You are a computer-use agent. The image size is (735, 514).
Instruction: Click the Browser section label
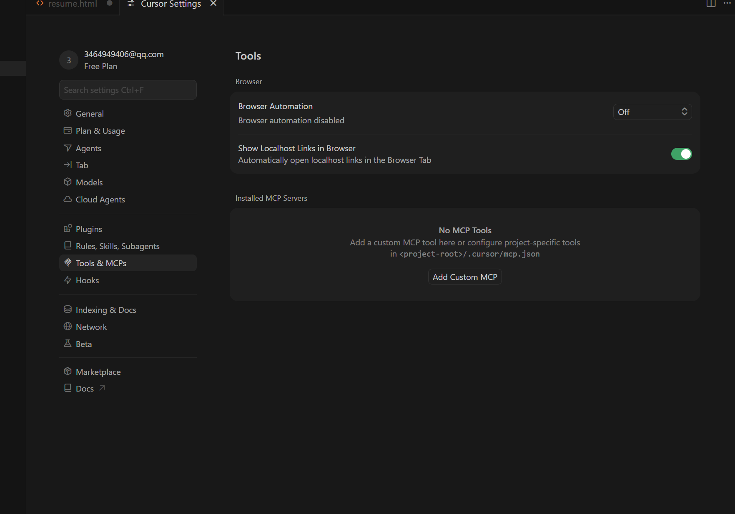(249, 82)
